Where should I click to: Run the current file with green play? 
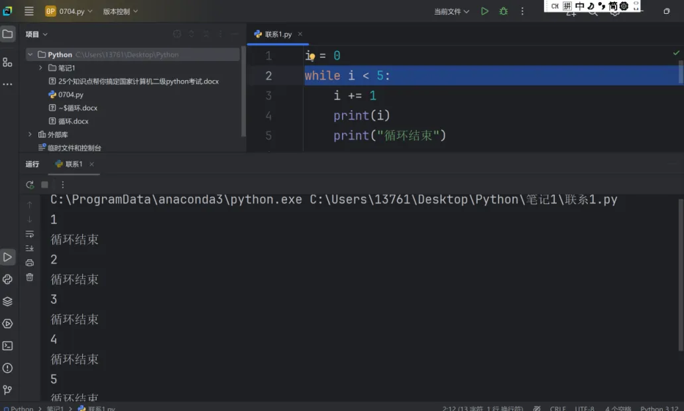click(484, 11)
